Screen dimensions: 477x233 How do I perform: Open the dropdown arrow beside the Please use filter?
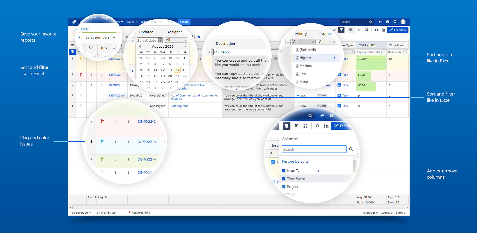click(x=406, y=52)
